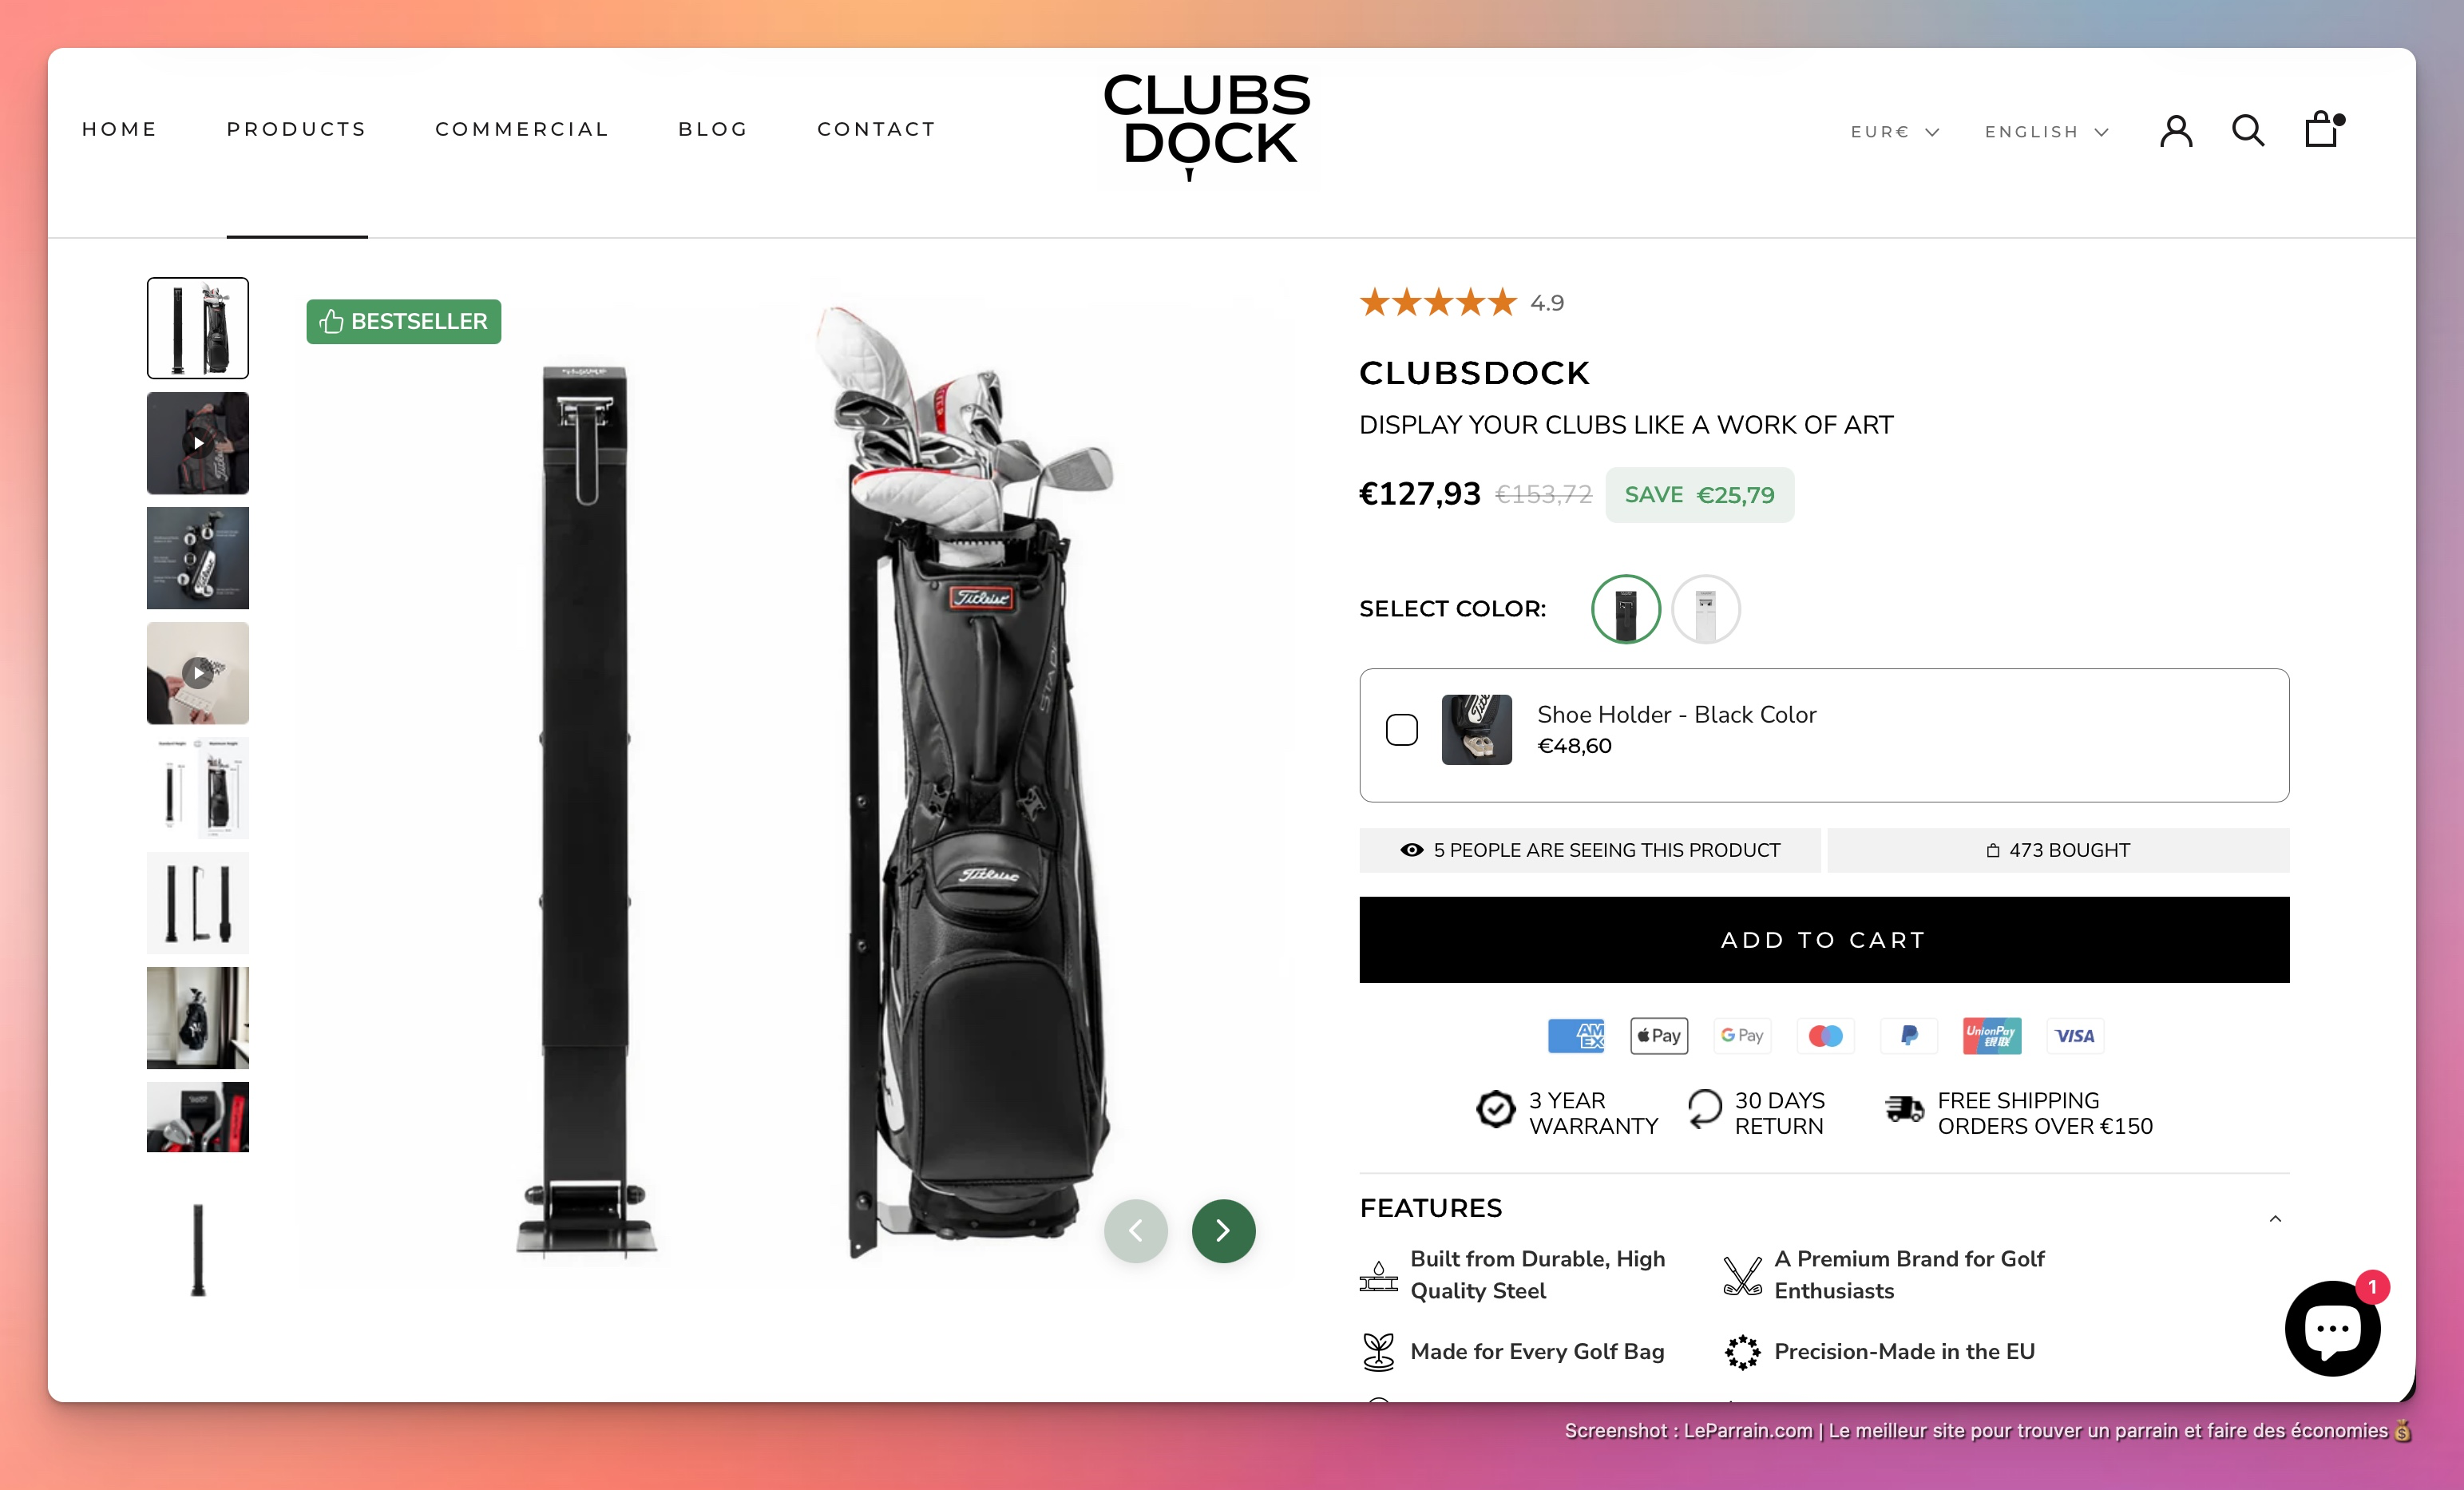2464x1490 pixels.
Task: Go to next product image arrow
Action: (1223, 1230)
